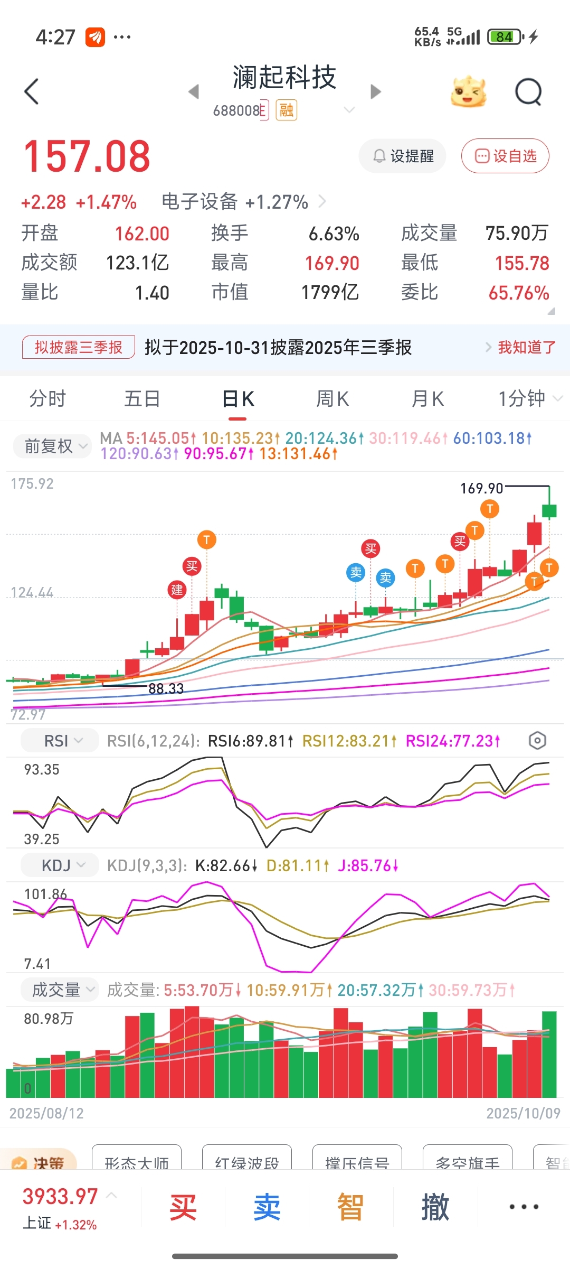Expand the quote details corner triangle
The width and height of the screenshot is (570, 1268).
point(552,311)
